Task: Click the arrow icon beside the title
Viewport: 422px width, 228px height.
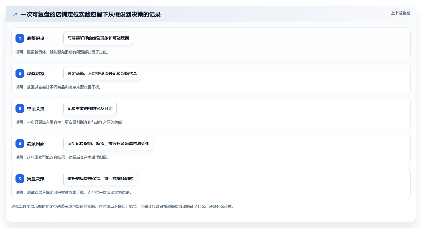Action: point(15,14)
